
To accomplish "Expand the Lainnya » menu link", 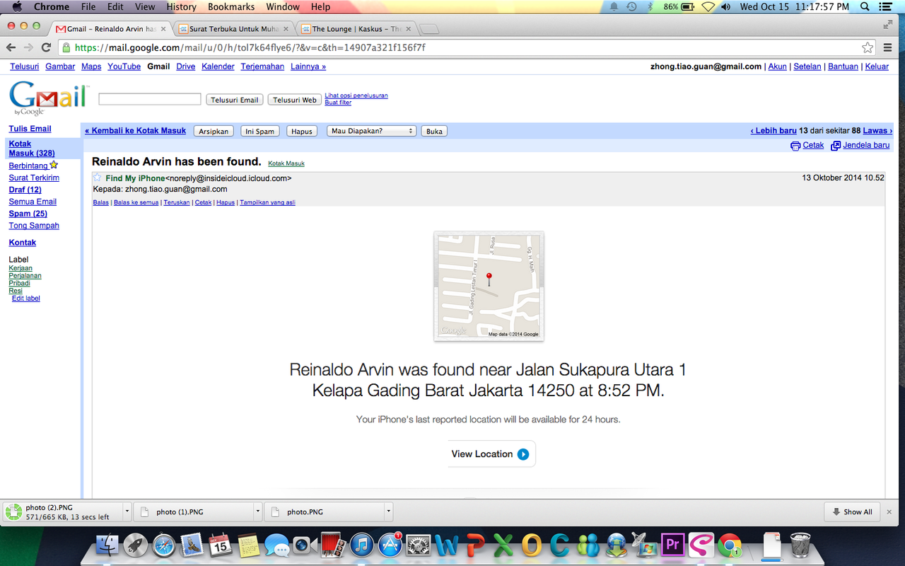I will [308, 67].
